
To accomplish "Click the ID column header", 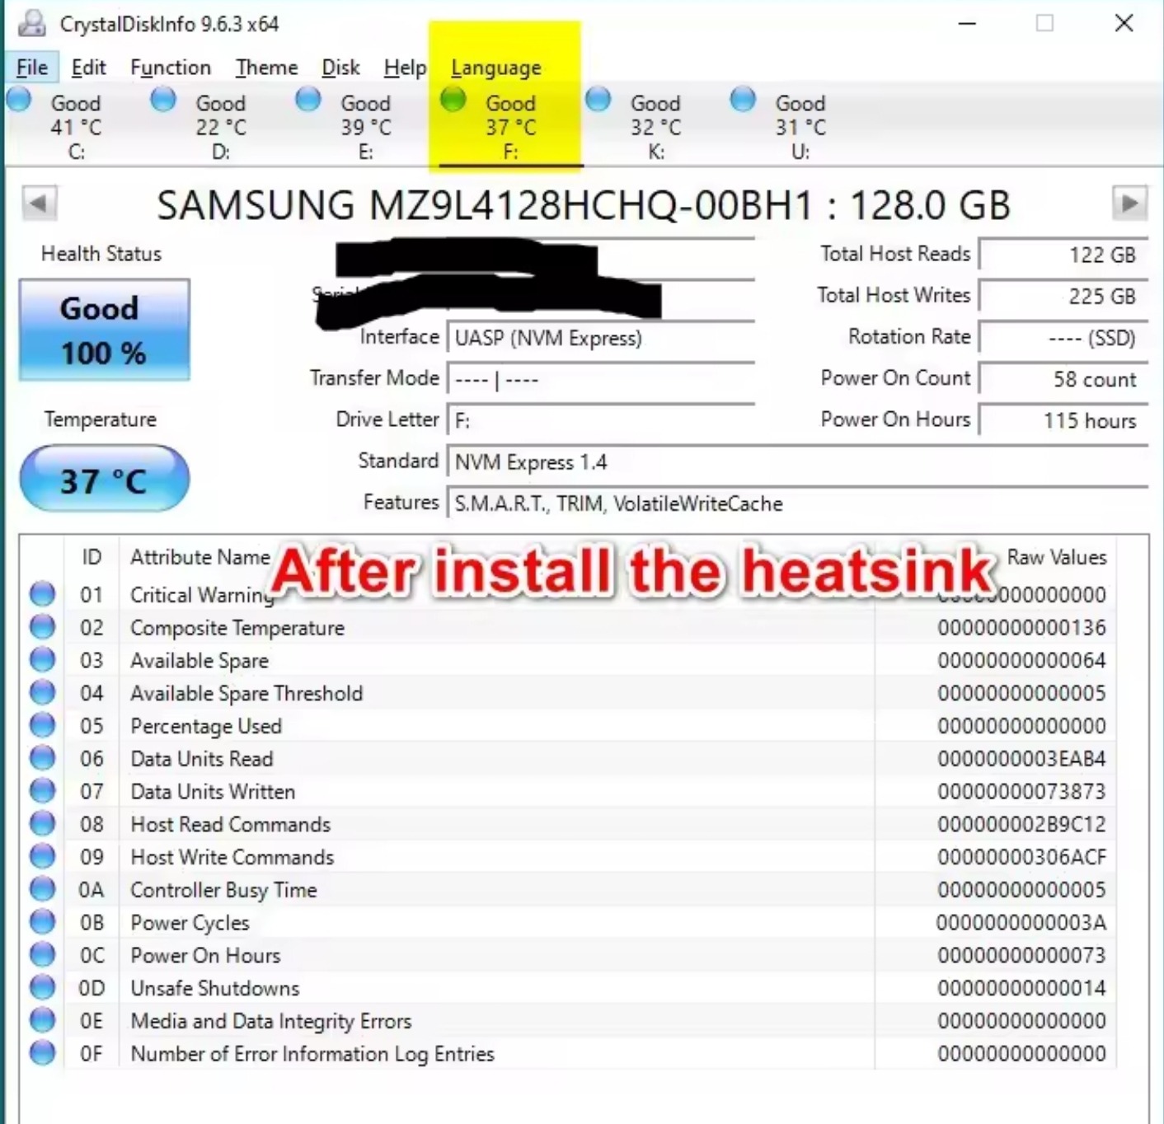I will (x=92, y=557).
